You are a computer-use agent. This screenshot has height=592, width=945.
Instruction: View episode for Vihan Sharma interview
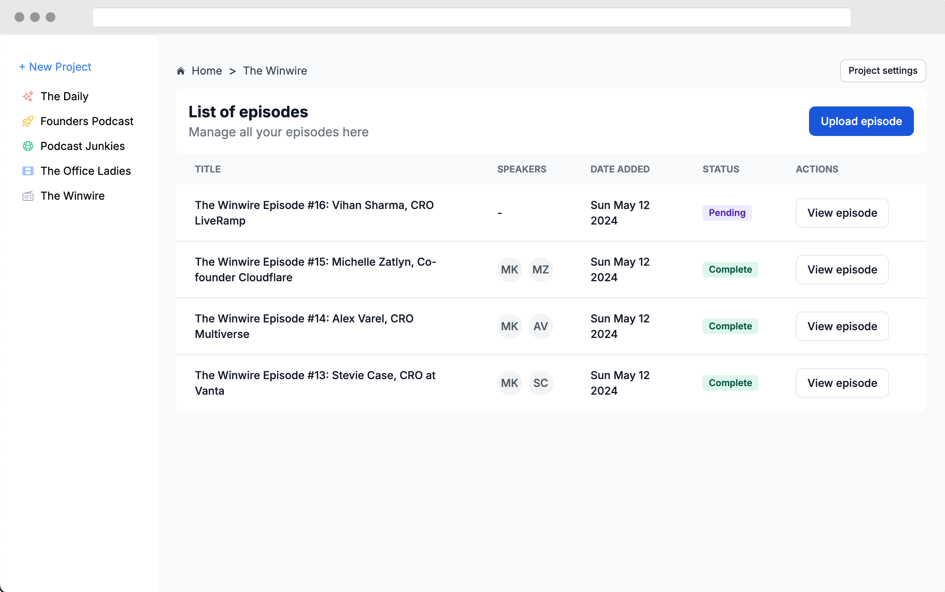842,212
